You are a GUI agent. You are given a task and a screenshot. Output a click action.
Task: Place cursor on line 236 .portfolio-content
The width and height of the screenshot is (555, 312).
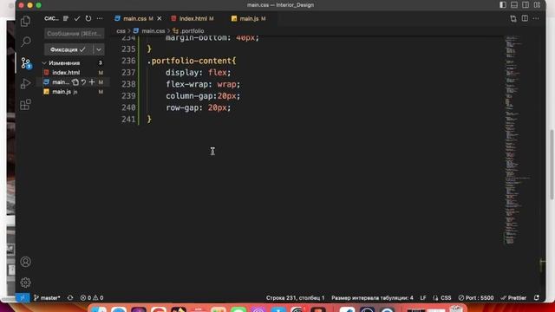click(x=192, y=61)
